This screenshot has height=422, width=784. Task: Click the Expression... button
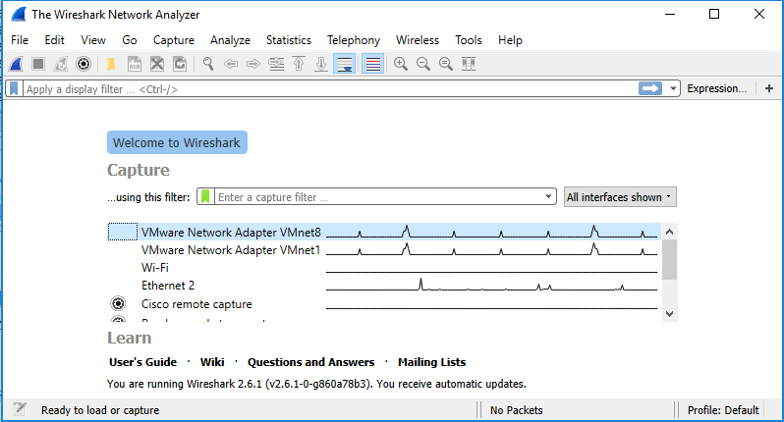(x=716, y=88)
